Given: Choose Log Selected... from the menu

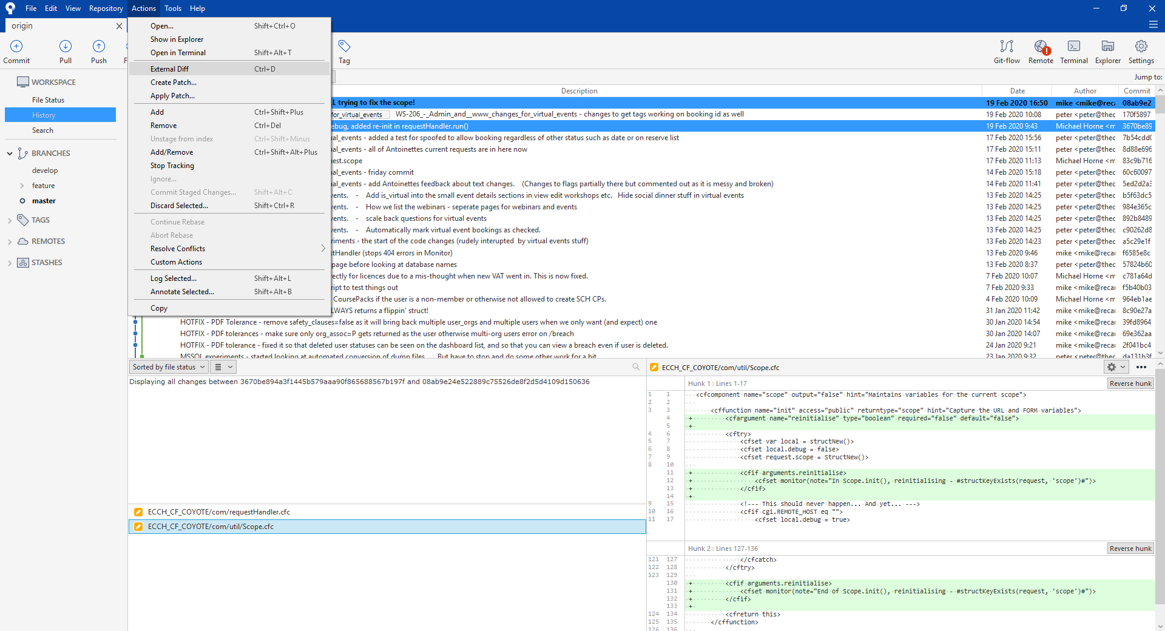Looking at the screenshot, I should (229, 278).
